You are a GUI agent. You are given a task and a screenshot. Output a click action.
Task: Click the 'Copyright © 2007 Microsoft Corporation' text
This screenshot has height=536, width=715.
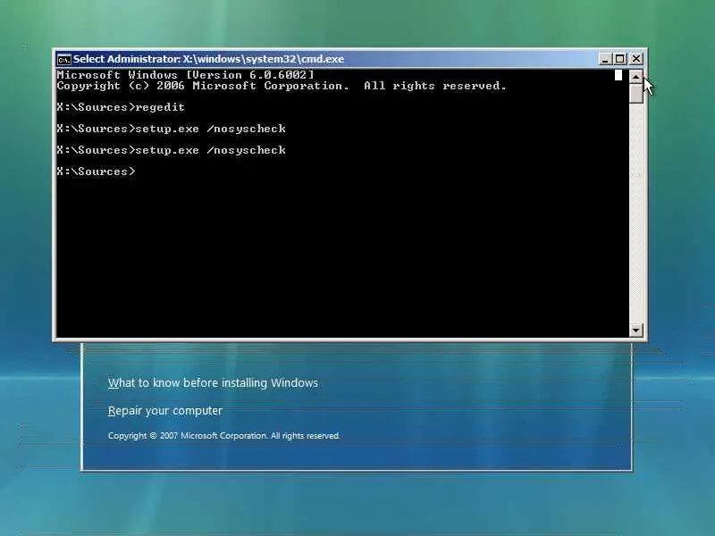[x=224, y=436]
